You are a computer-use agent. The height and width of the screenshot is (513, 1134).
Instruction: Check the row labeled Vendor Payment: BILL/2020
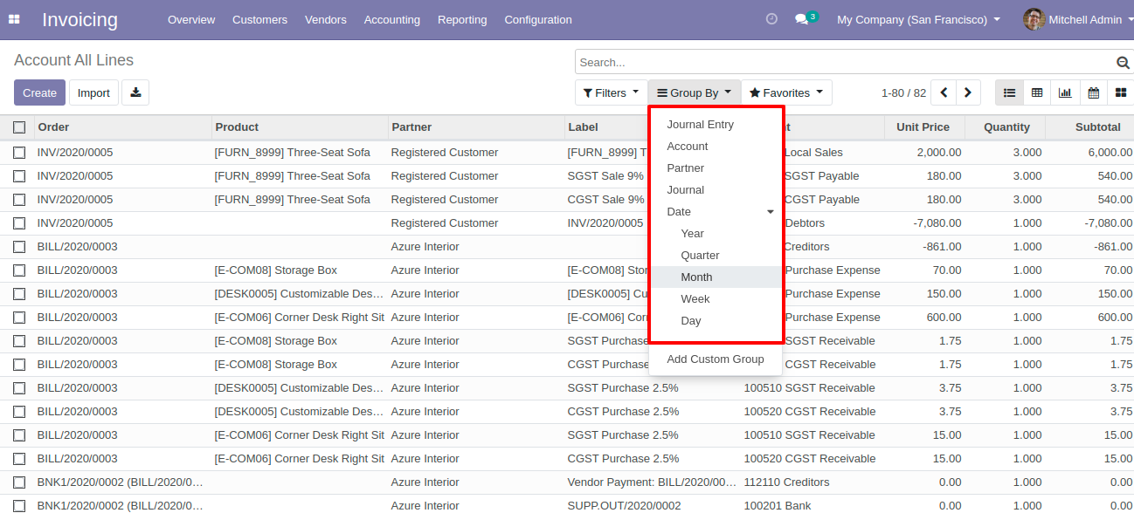point(19,482)
